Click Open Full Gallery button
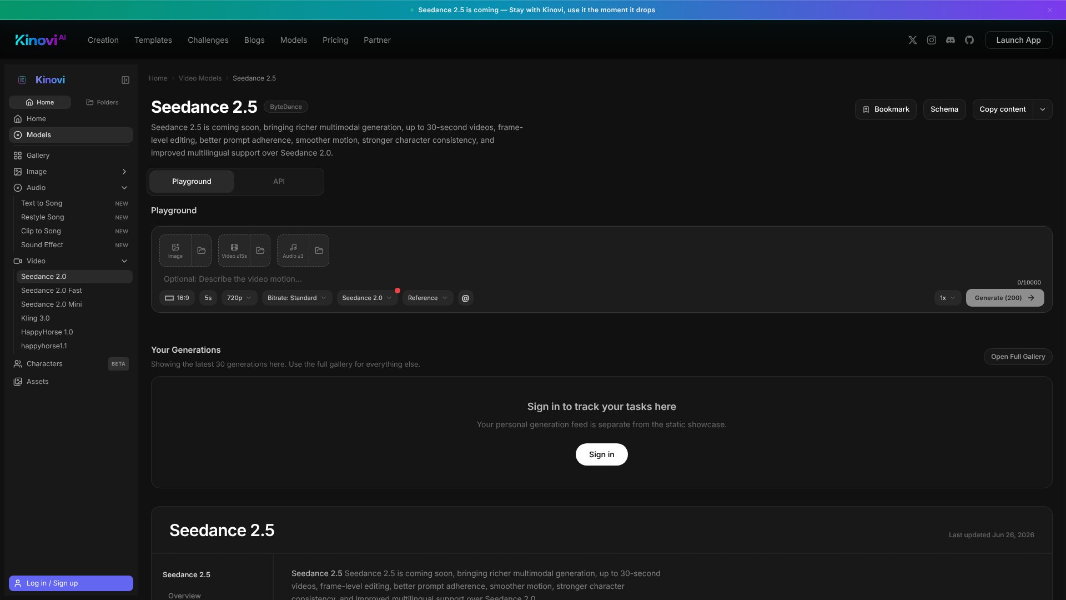 [x=1018, y=357]
